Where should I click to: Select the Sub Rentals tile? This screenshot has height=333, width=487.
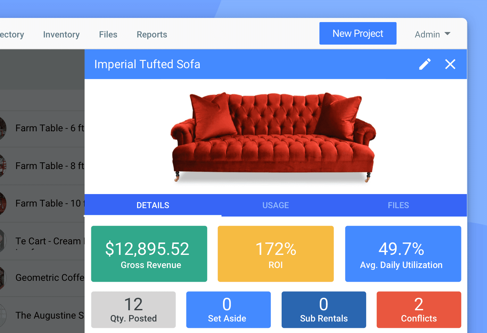(x=324, y=310)
